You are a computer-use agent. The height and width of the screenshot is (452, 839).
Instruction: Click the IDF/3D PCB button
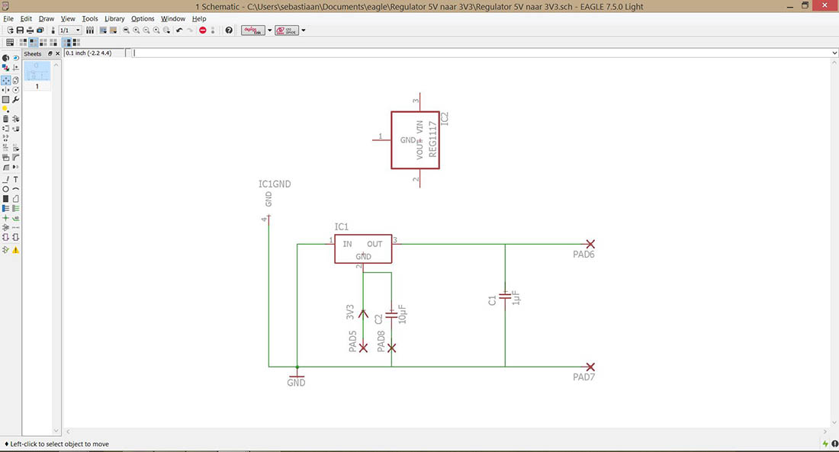[x=287, y=30]
